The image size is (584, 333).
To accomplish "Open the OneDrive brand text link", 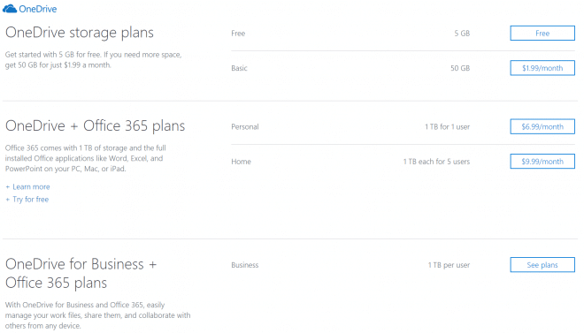I will [38, 9].
